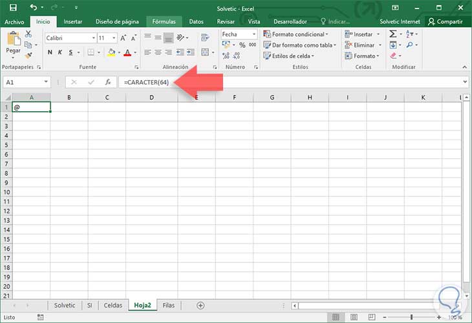472x323 pixels.
Task: Switch to Page Layout view
Action: pos(354,317)
